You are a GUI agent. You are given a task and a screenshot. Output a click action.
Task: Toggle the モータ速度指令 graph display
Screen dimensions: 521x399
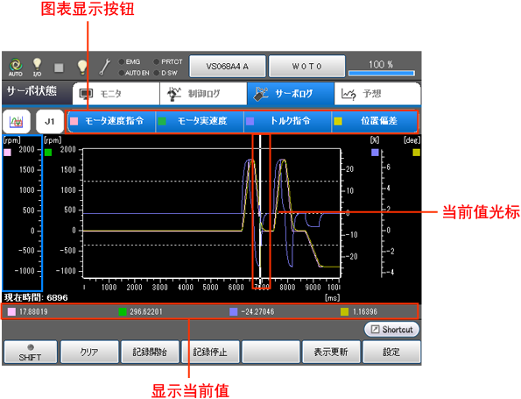(111, 121)
